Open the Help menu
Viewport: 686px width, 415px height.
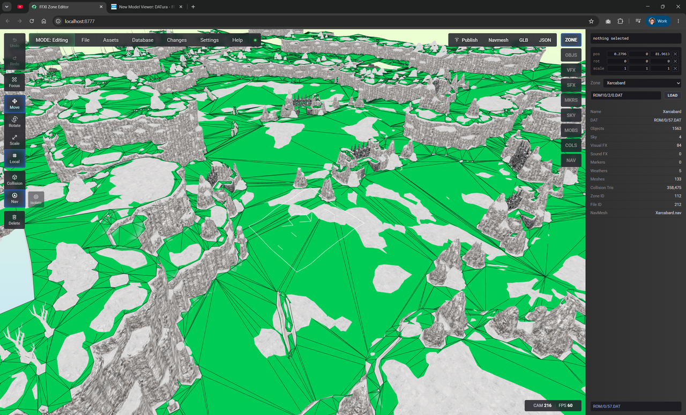[x=237, y=40]
